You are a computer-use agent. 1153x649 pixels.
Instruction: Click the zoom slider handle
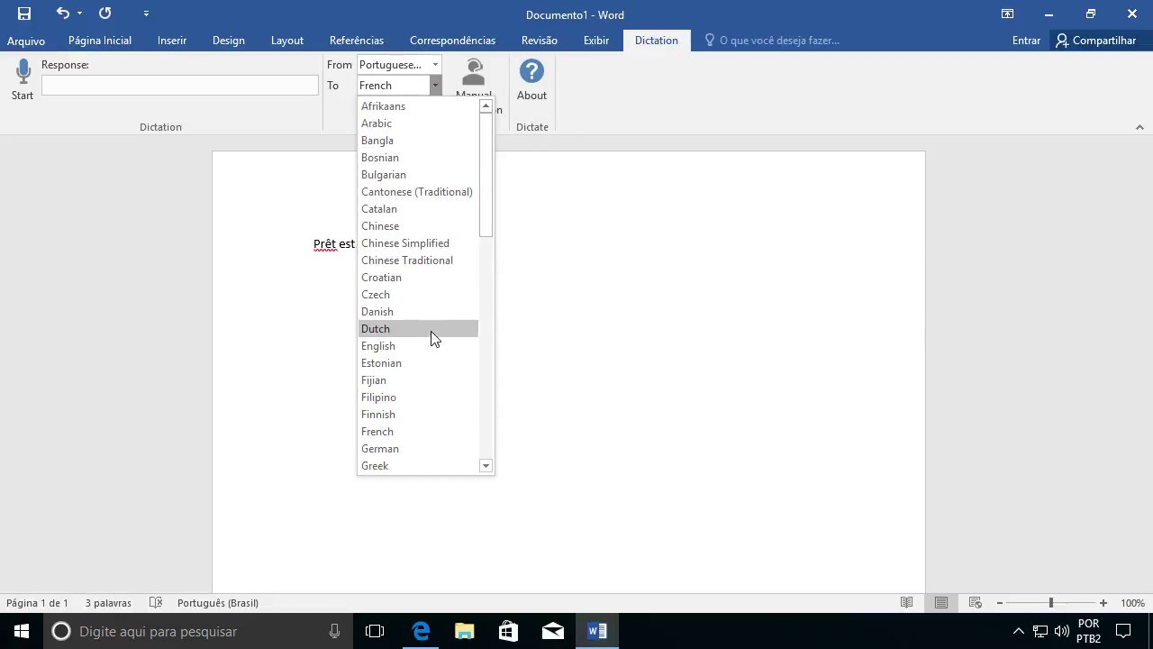(x=1051, y=603)
